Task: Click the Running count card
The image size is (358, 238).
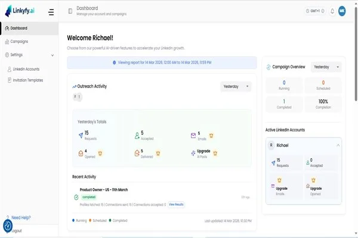Action: (x=284, y=85)
